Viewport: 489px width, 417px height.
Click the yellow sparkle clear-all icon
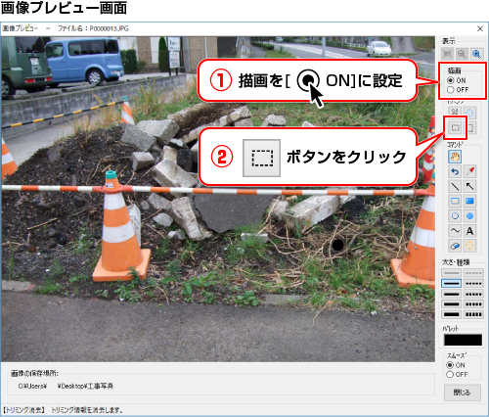click(469, 246)
